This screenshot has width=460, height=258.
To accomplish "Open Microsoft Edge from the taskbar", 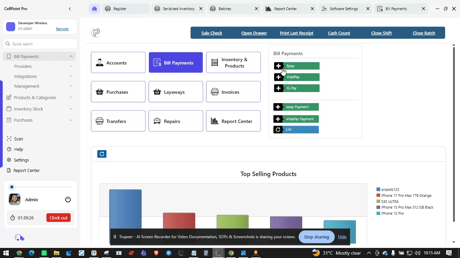I will [x=32, y=253].
